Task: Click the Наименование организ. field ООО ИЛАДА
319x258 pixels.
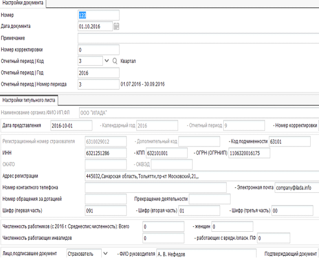Action: point(199,113)
